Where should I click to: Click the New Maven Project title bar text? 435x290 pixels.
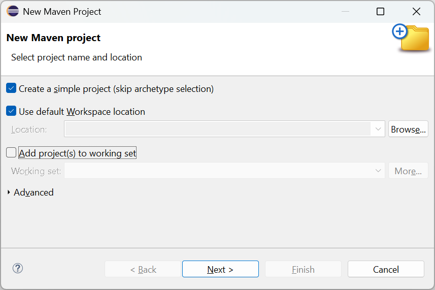[x=62, y=11]
